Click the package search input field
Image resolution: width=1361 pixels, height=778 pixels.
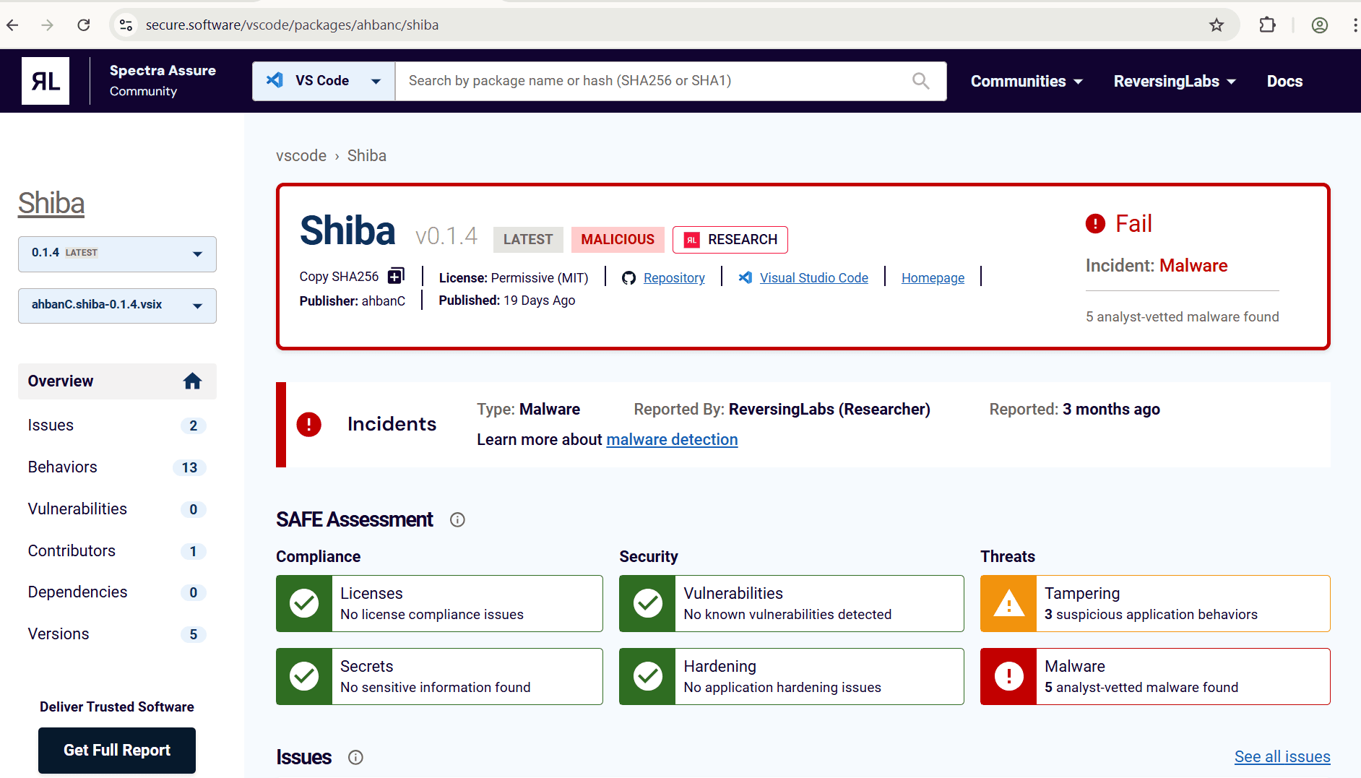(x=650, y=80)
